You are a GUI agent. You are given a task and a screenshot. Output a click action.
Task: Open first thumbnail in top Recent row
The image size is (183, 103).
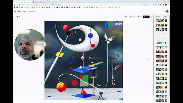157,21
